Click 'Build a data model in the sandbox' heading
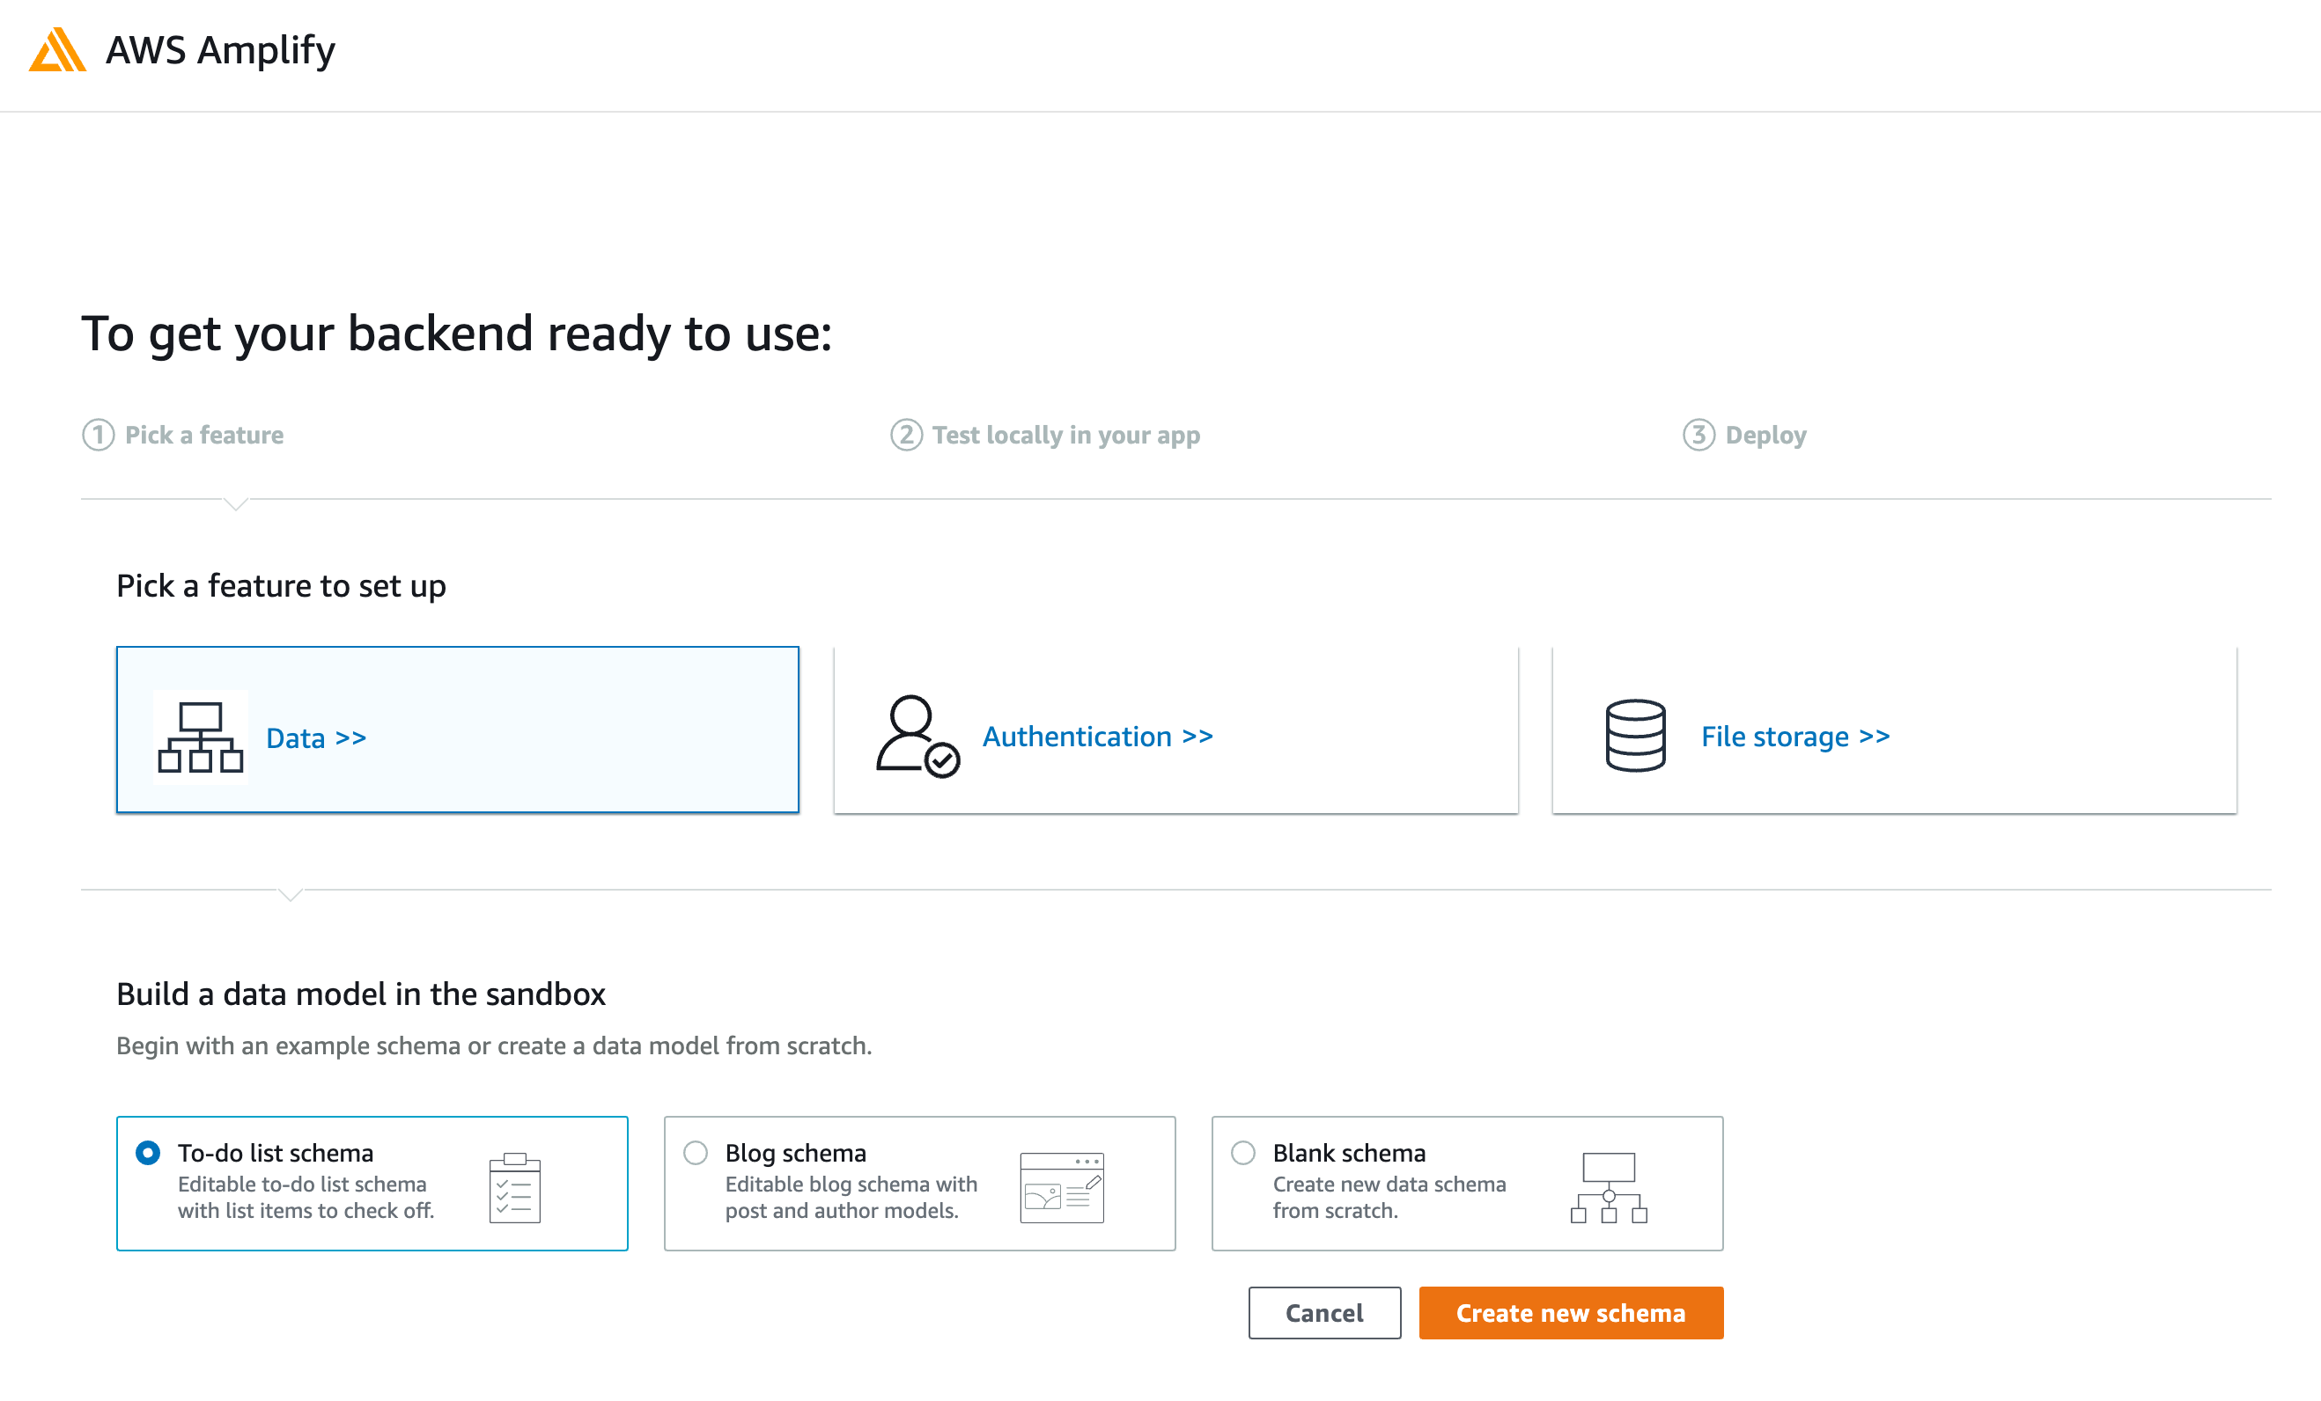Viewport: 2321px width, 1401px height. [x=361, y=994]
